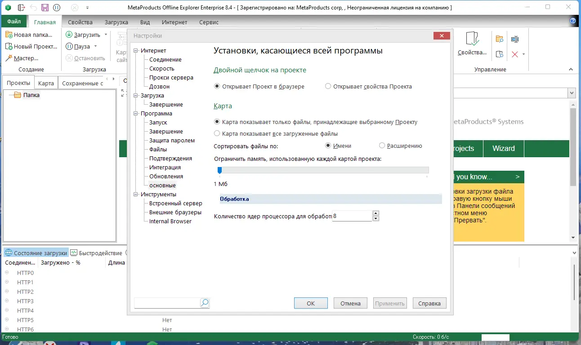Open the address bar dropdown in the browser pane
The image size is (581, 345).
[572, 93]
